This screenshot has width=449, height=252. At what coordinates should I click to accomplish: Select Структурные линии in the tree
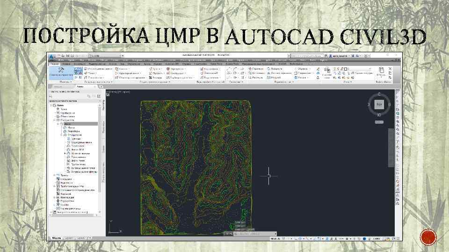(81, 142)
